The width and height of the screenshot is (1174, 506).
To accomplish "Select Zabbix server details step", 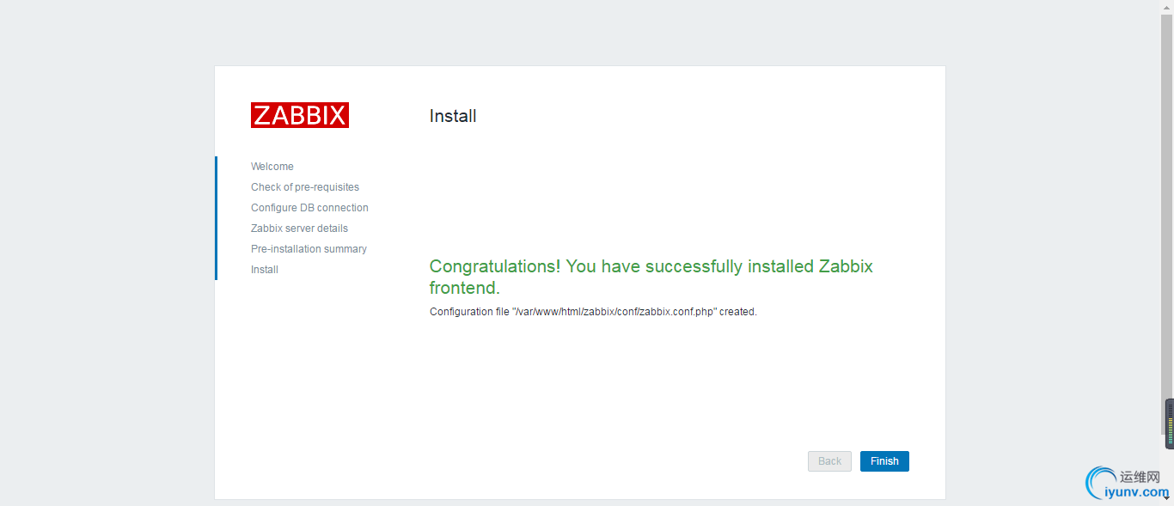I will coord(299,229).
